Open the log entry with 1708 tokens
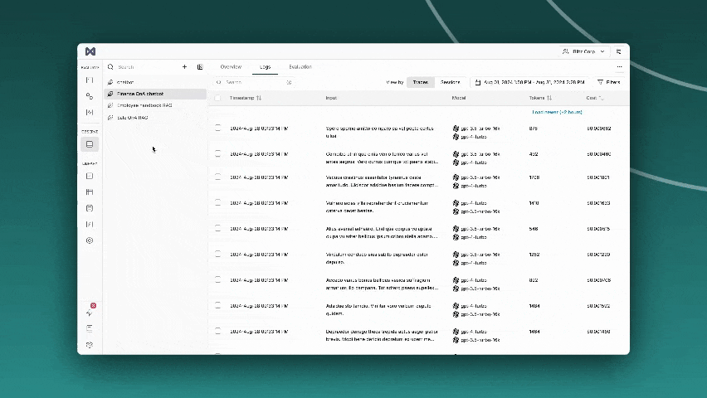 418,182
